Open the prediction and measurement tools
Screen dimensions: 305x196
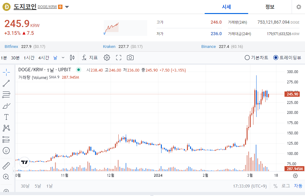(x=6, y=139)
